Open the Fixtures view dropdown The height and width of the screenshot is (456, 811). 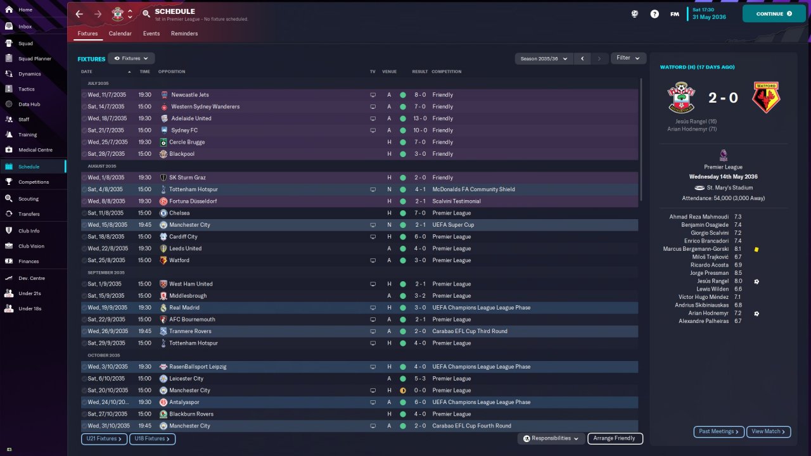(131, 58)
